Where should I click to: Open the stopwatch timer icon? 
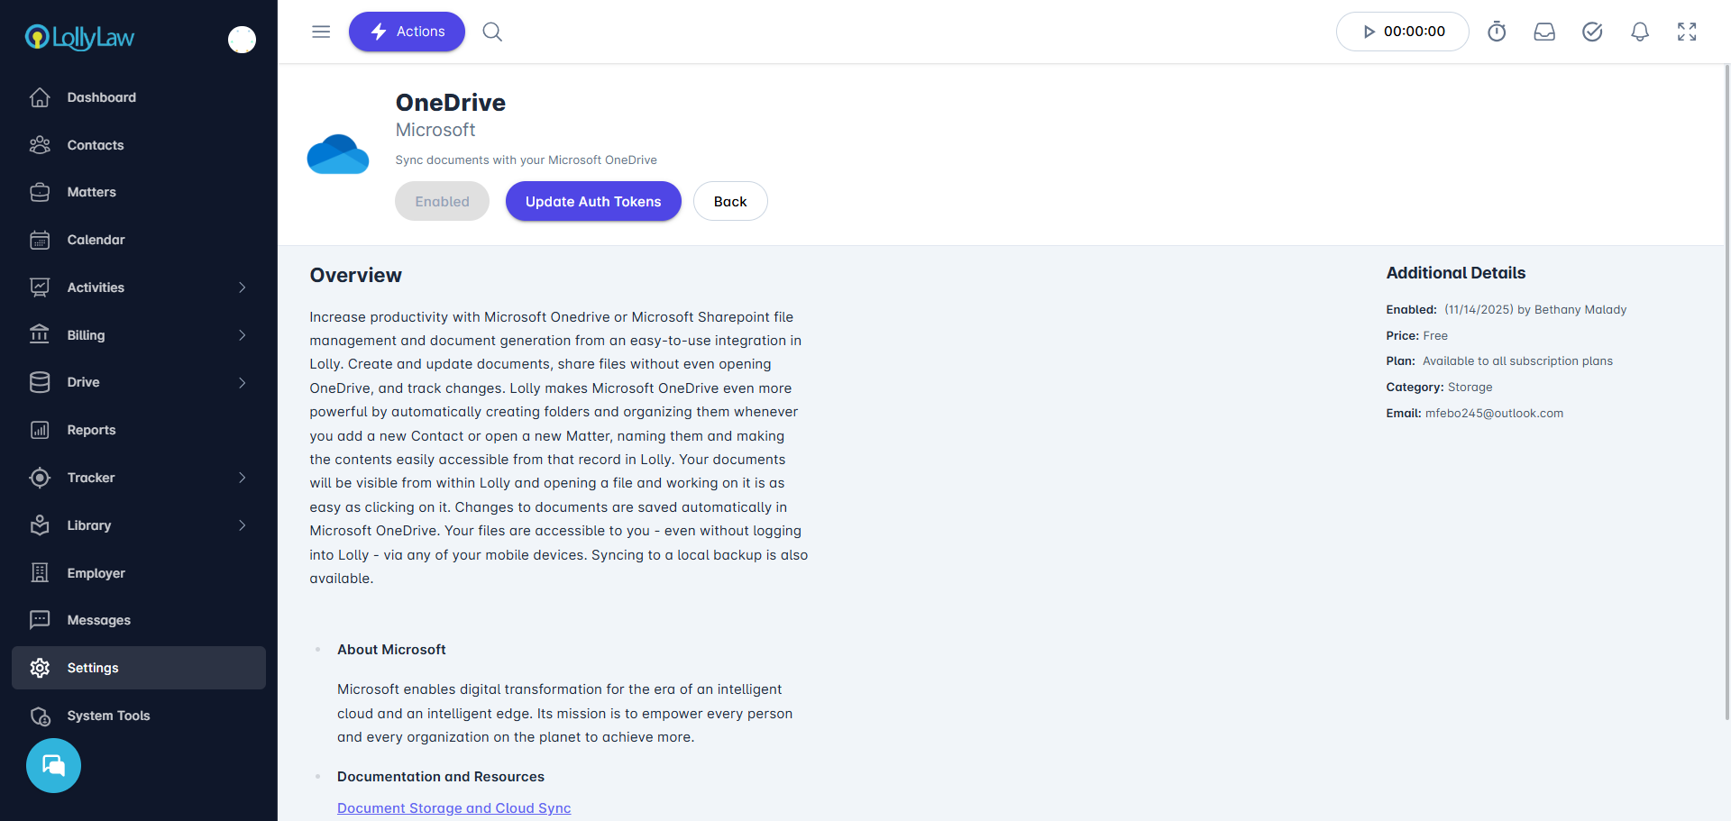tap(1497, 32)
